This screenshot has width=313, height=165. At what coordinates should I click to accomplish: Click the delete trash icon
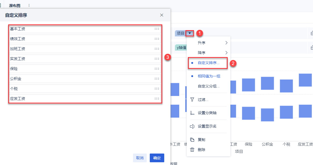point(192,150)
